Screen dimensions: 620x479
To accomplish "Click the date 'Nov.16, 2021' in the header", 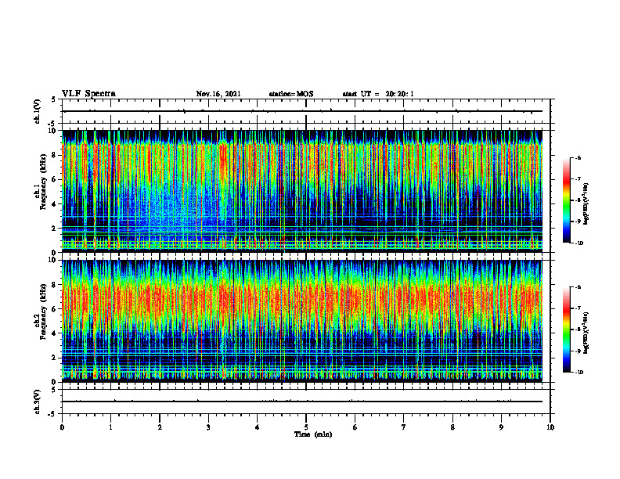I will click(218, 94).
